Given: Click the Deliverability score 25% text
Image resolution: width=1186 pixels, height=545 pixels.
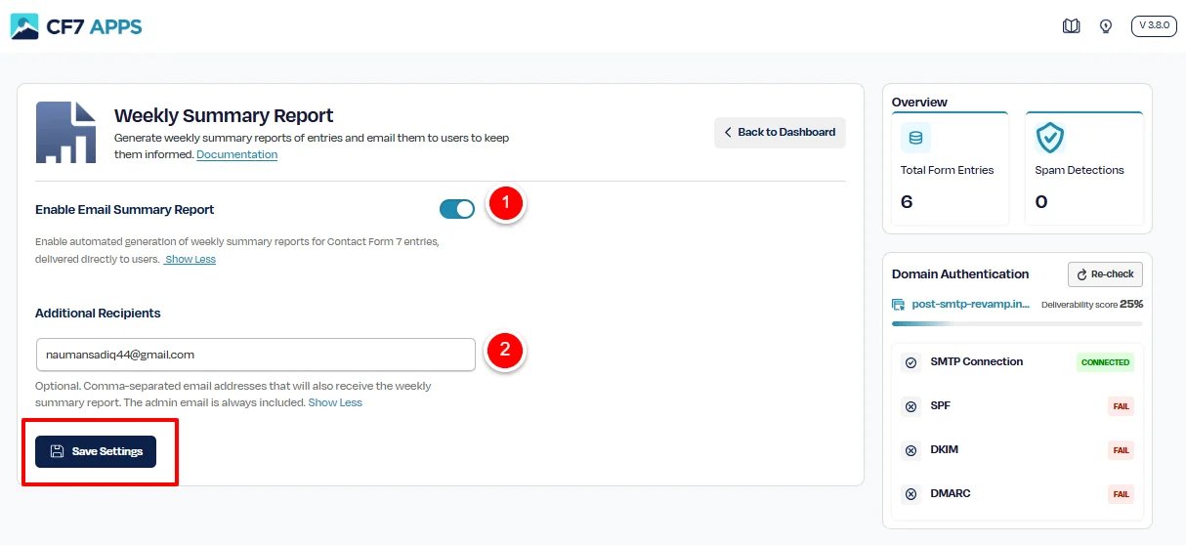Looking at the screenshot, I should click(x=1092, y=304).
